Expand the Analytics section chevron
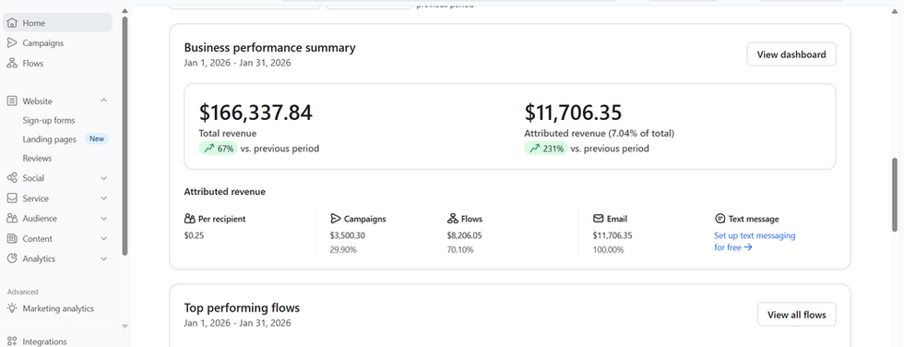The image size is (904, 347). (x=103, y=258)
